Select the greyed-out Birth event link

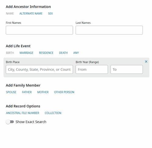(x=10, y=53)
